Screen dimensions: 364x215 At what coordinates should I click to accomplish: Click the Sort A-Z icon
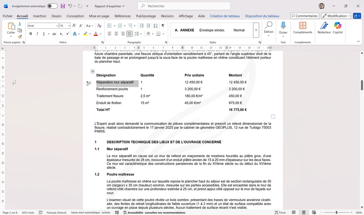pos(155,26)
